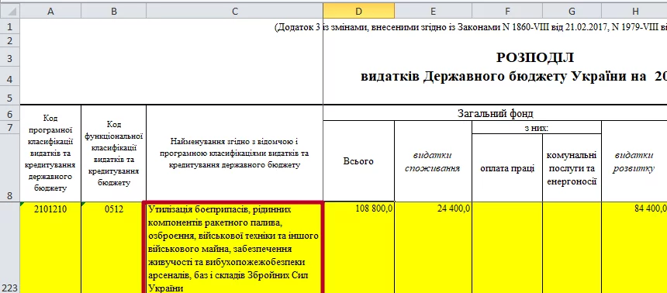Click cell value 108 800,0

coord(358,247)
